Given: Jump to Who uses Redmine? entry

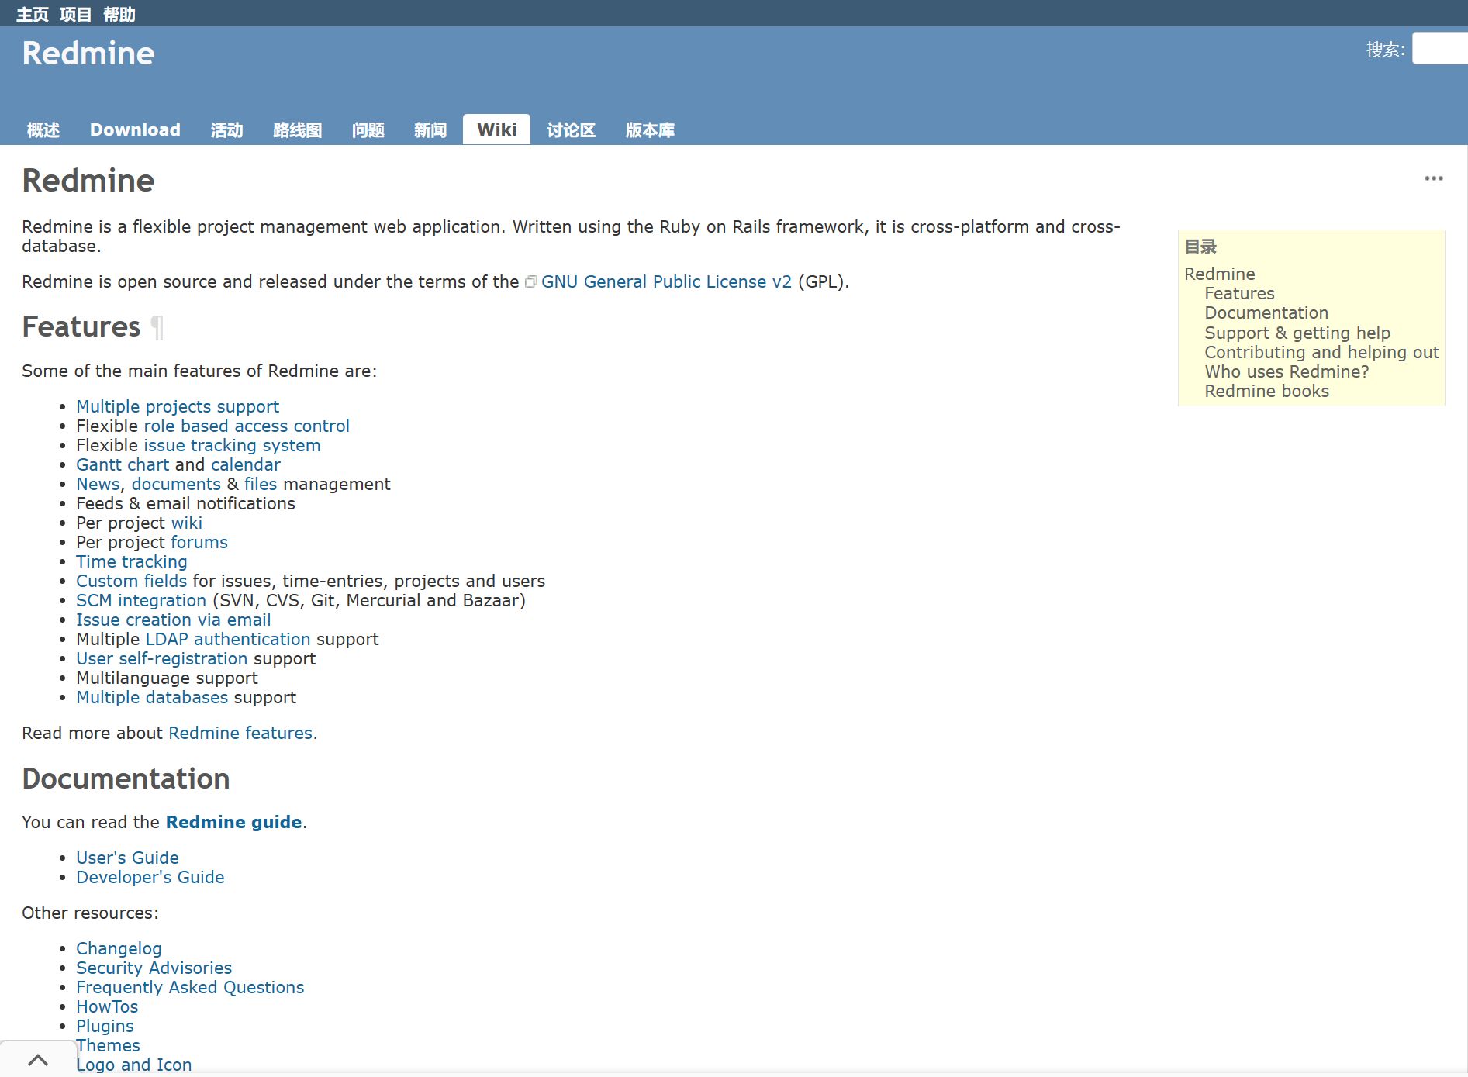Looking at the screenshot, I should coord(1287,371).
